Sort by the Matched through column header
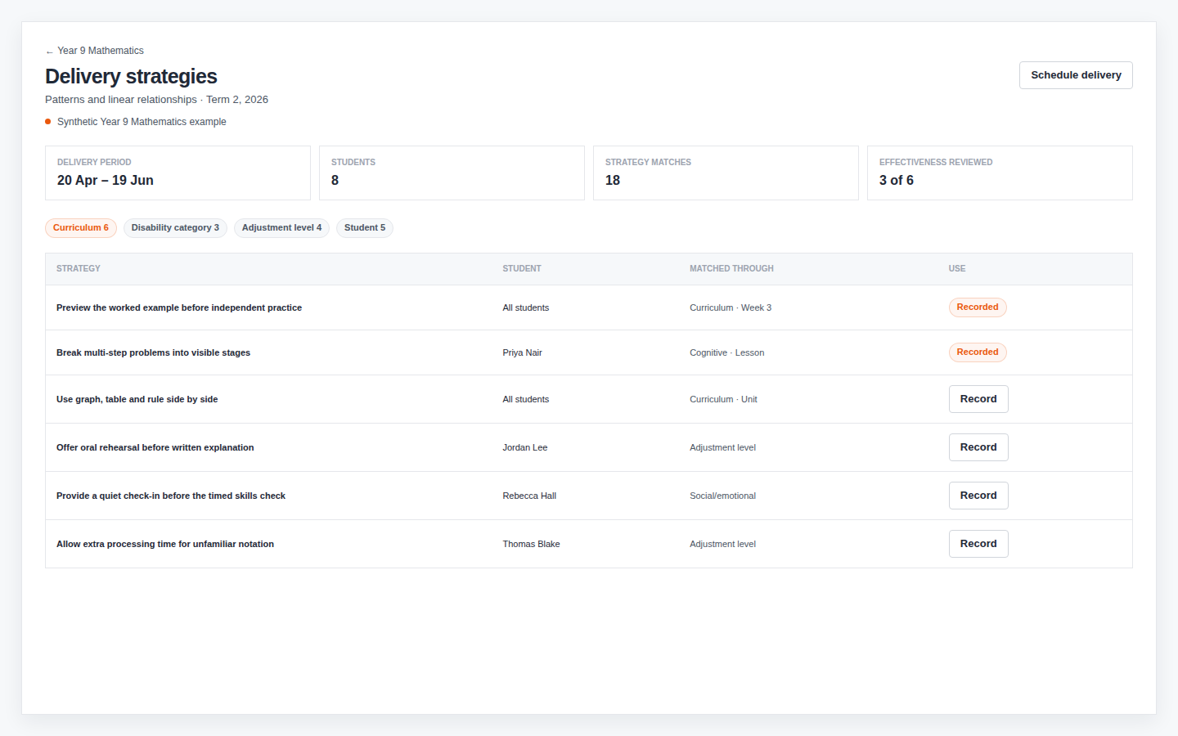 pos(731,269)
